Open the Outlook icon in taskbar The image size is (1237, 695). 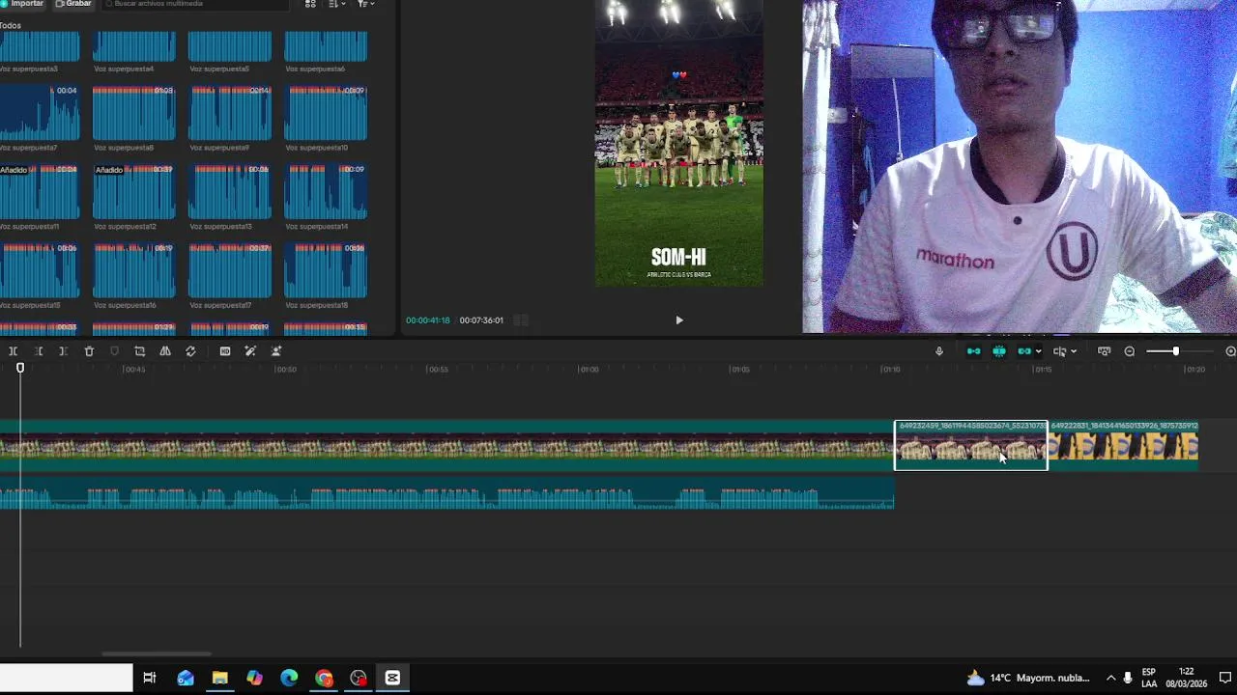(x=186, y=678)
